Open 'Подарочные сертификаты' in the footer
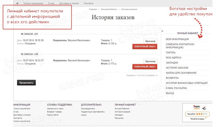The width and height of the screenshot is (216, 127). pos(93,112)
